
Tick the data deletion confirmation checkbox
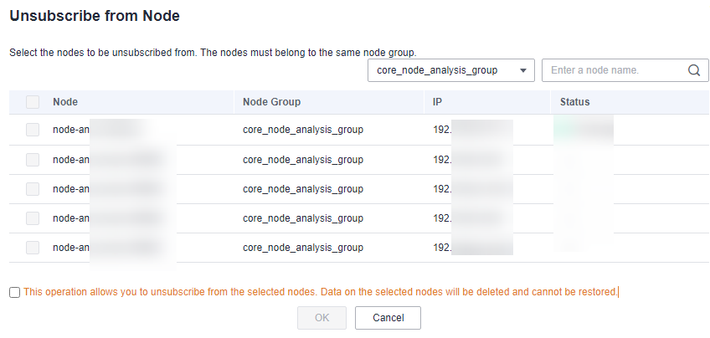click(x=15, y=292)
